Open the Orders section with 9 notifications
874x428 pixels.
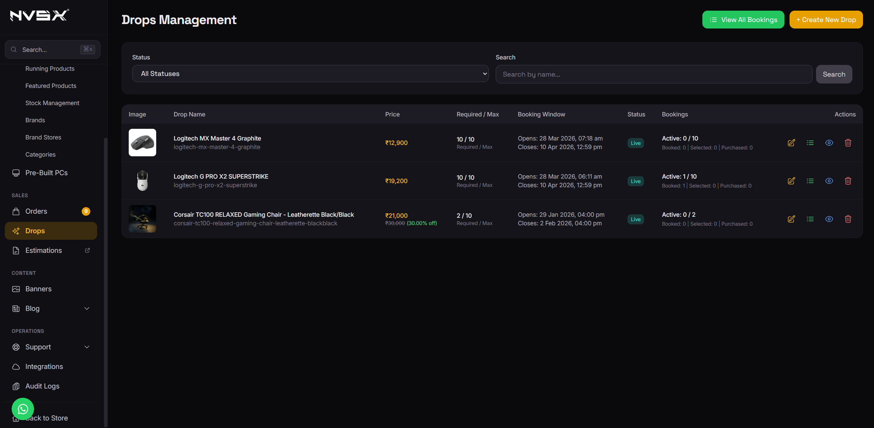point(36,211)
